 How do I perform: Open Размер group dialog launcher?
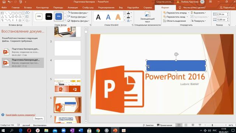pyautogui.click(x=229, y=25)
